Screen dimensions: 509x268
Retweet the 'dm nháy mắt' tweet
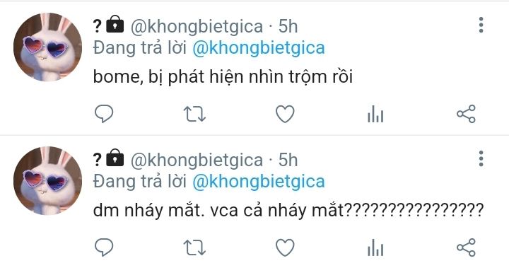(x=194, y=248)
